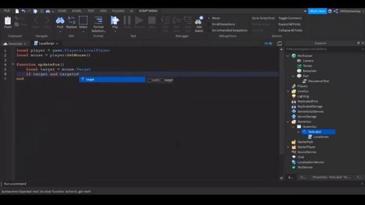The width and height of the screenshot is (365, 205).
Task: Collapse the ScreenGui tree node
Action: pos(293,126)
